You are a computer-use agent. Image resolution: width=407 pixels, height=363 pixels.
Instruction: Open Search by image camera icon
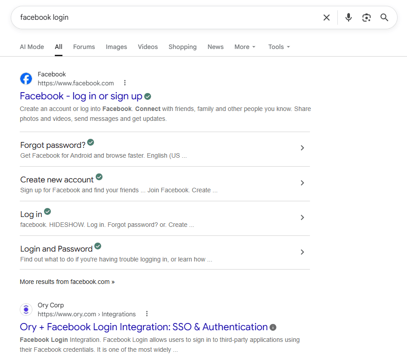366,18
